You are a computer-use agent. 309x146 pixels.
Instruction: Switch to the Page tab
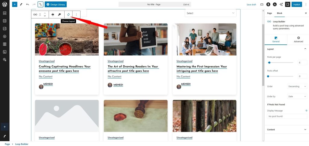[x=269, y=13]
